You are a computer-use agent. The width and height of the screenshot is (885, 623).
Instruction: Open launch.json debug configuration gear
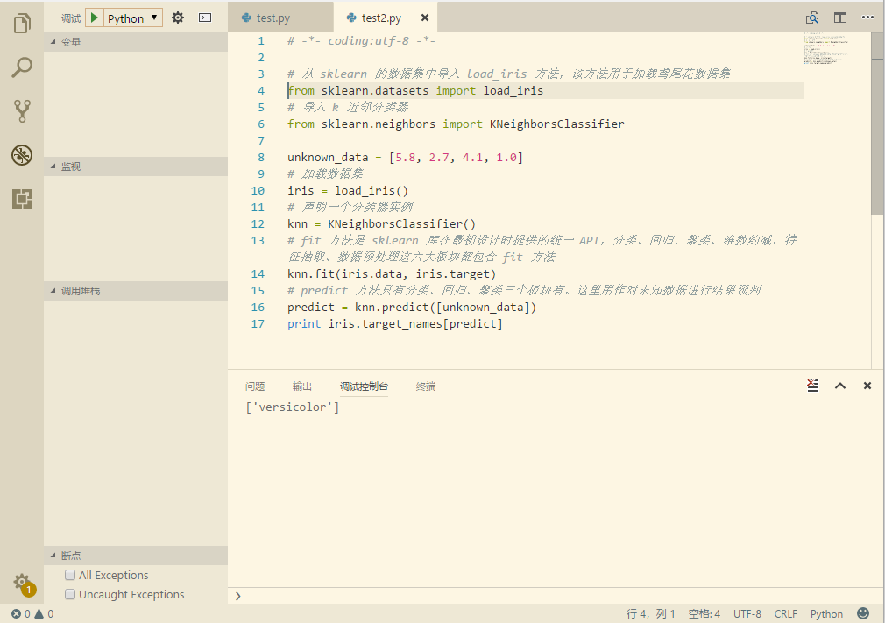(178, 18)
